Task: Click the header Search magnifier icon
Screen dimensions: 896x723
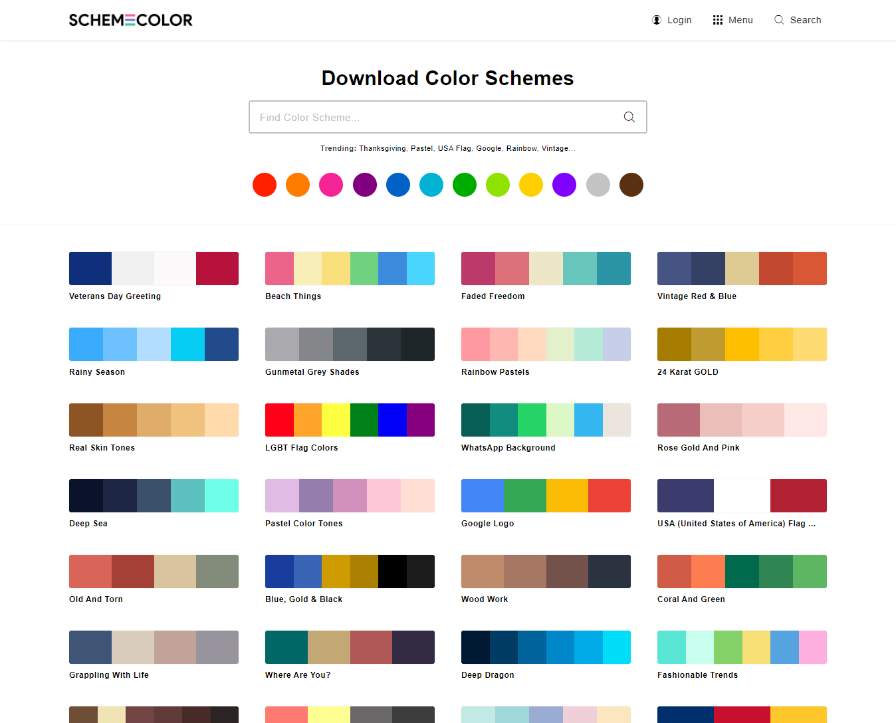Action: 778,20
